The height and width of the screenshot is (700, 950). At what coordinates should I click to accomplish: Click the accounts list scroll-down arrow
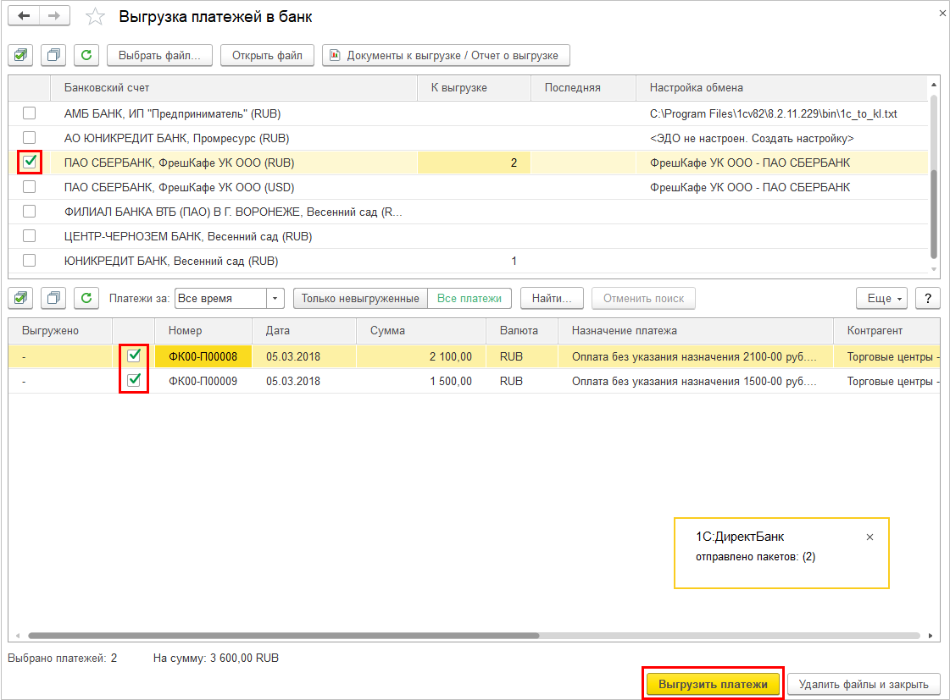click(x=934, y=269)
